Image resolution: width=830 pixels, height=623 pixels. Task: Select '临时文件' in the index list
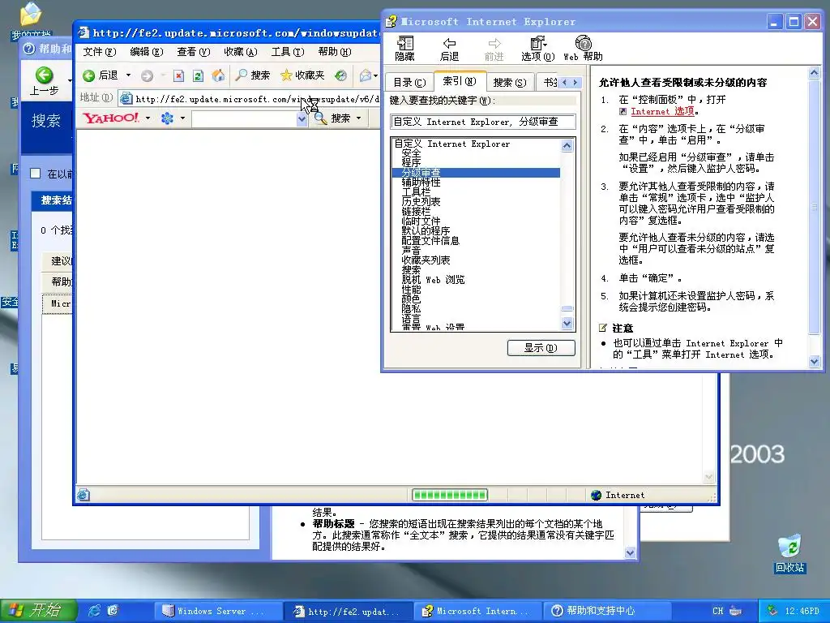click(x=421, y=221)
